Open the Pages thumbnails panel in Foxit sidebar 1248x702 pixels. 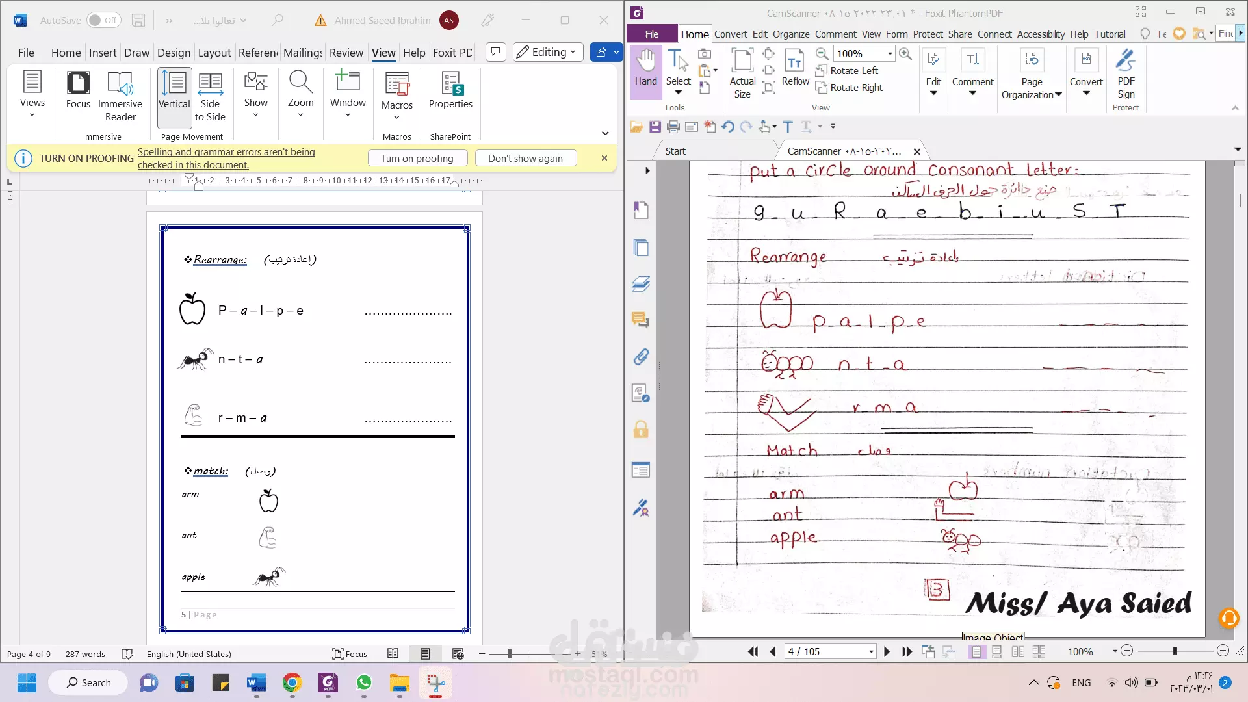641,247
